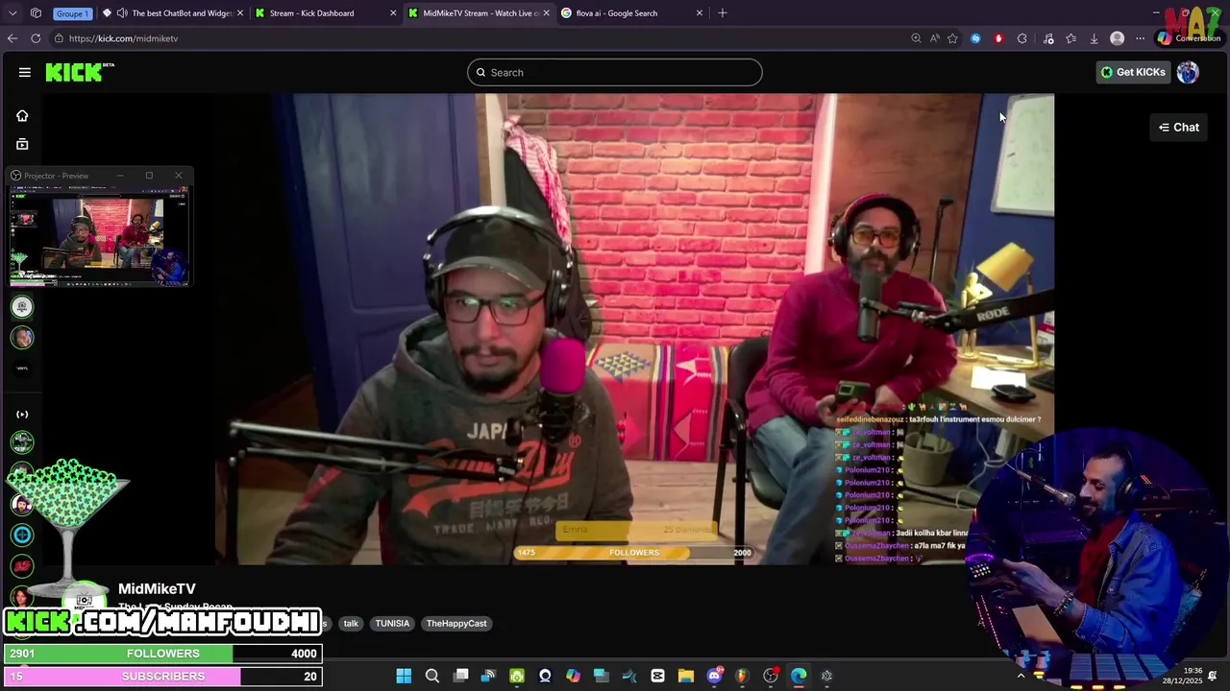The image size is (1230, 691).
Task: Switch to Stream - Kick Dashboard tab
Action: click(327, 13)
